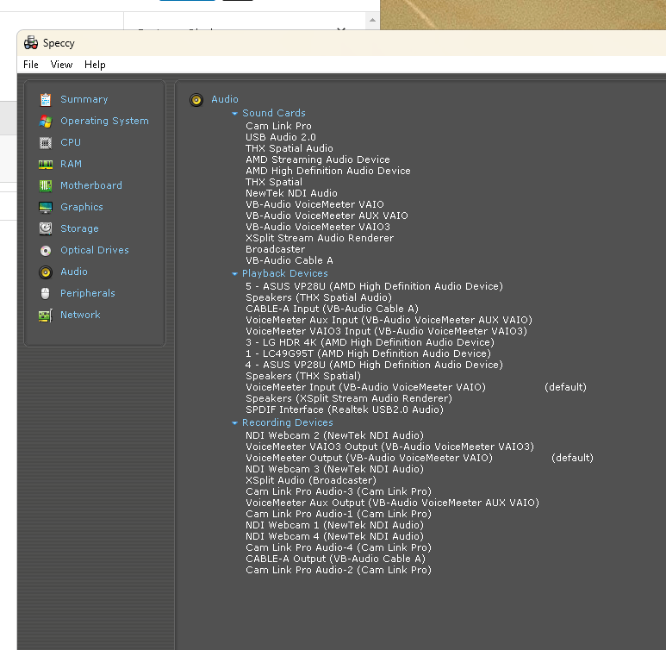
Task: Click the Audio speaker icon beside panel heading
Action: 196,100
